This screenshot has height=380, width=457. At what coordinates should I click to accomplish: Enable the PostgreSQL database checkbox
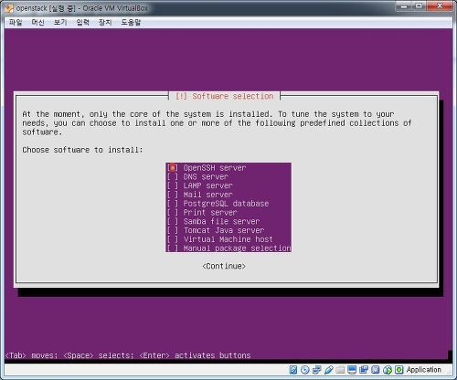click(x=173, y=204)
